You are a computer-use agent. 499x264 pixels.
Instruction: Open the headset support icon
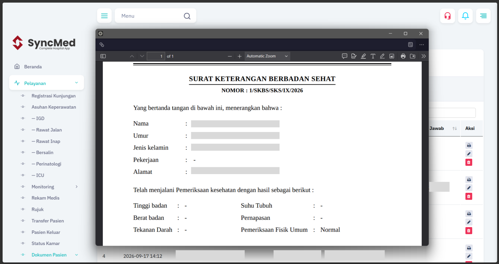[448, 16]
